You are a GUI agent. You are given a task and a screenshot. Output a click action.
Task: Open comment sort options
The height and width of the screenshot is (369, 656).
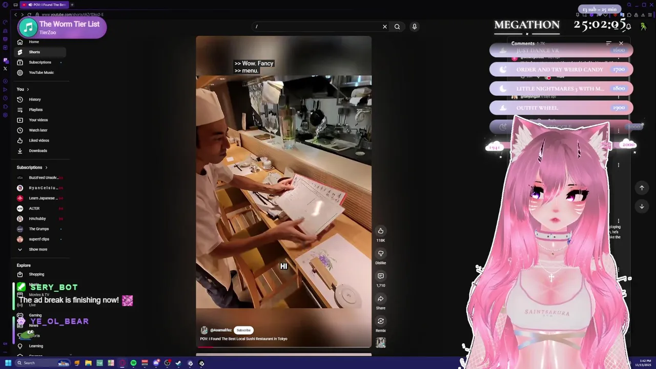608,44
